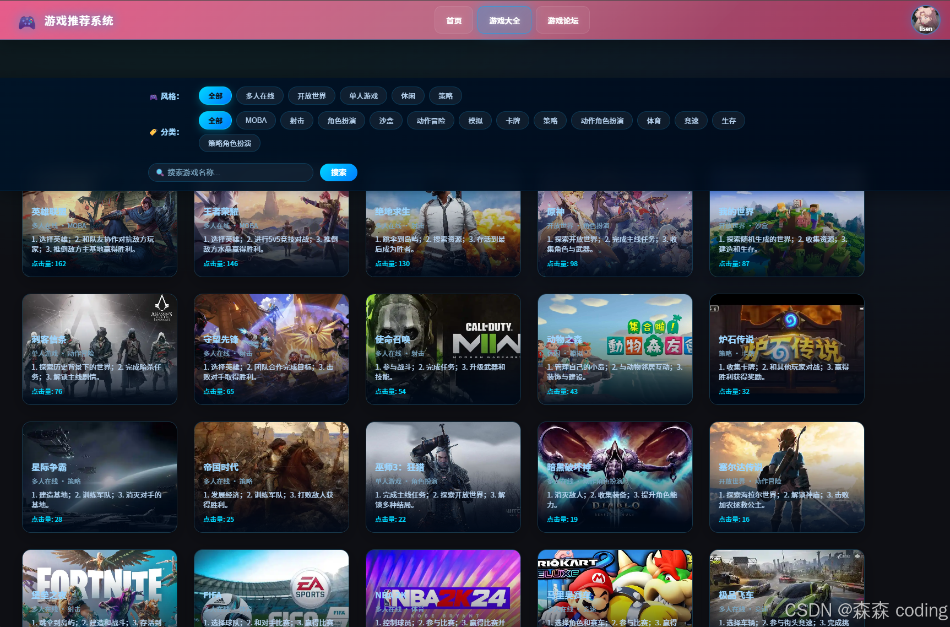Open the 暗黑破坏神 game card
Image resolution: width=950 pixels, height=627 pixels.
click(615, 477)
